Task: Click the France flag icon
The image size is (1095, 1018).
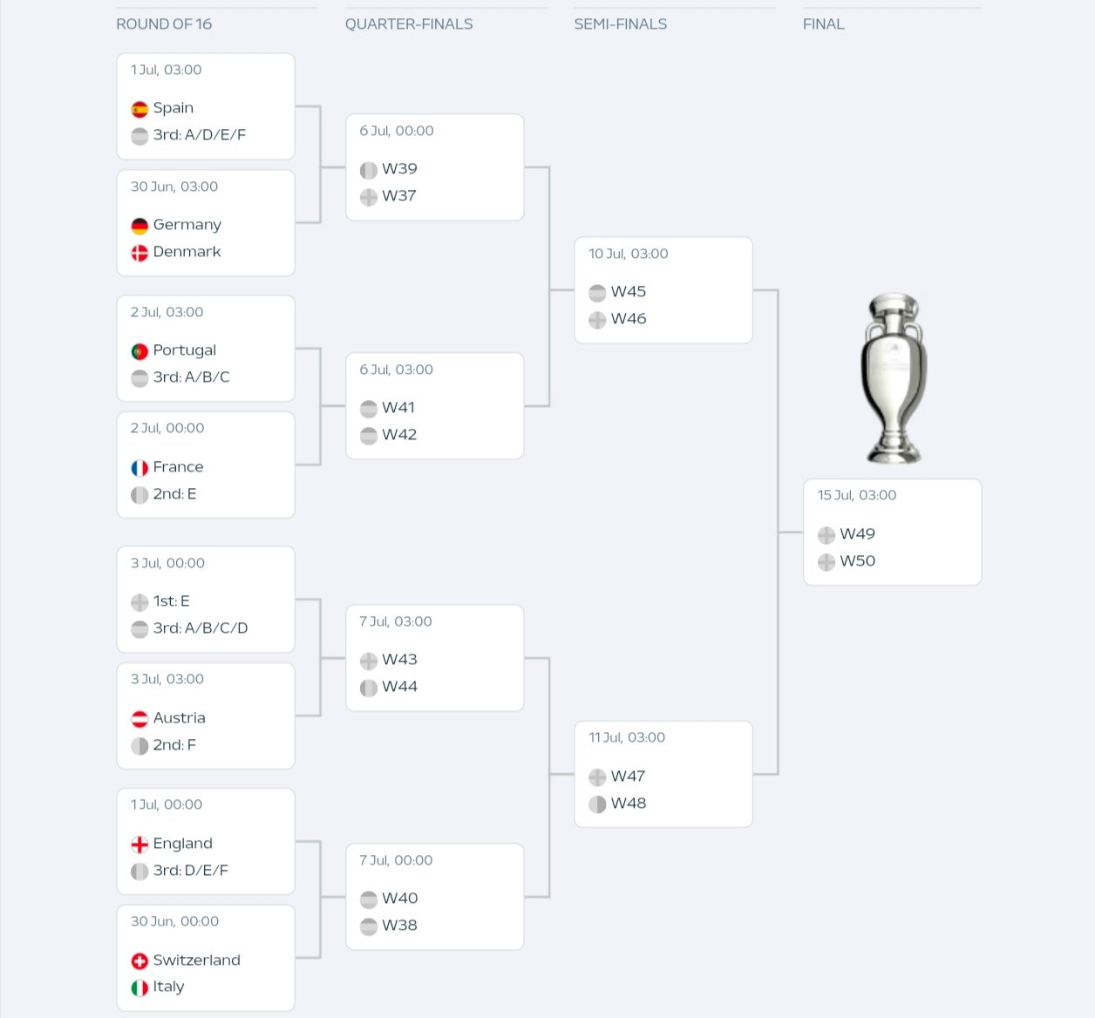Action: 139,468
